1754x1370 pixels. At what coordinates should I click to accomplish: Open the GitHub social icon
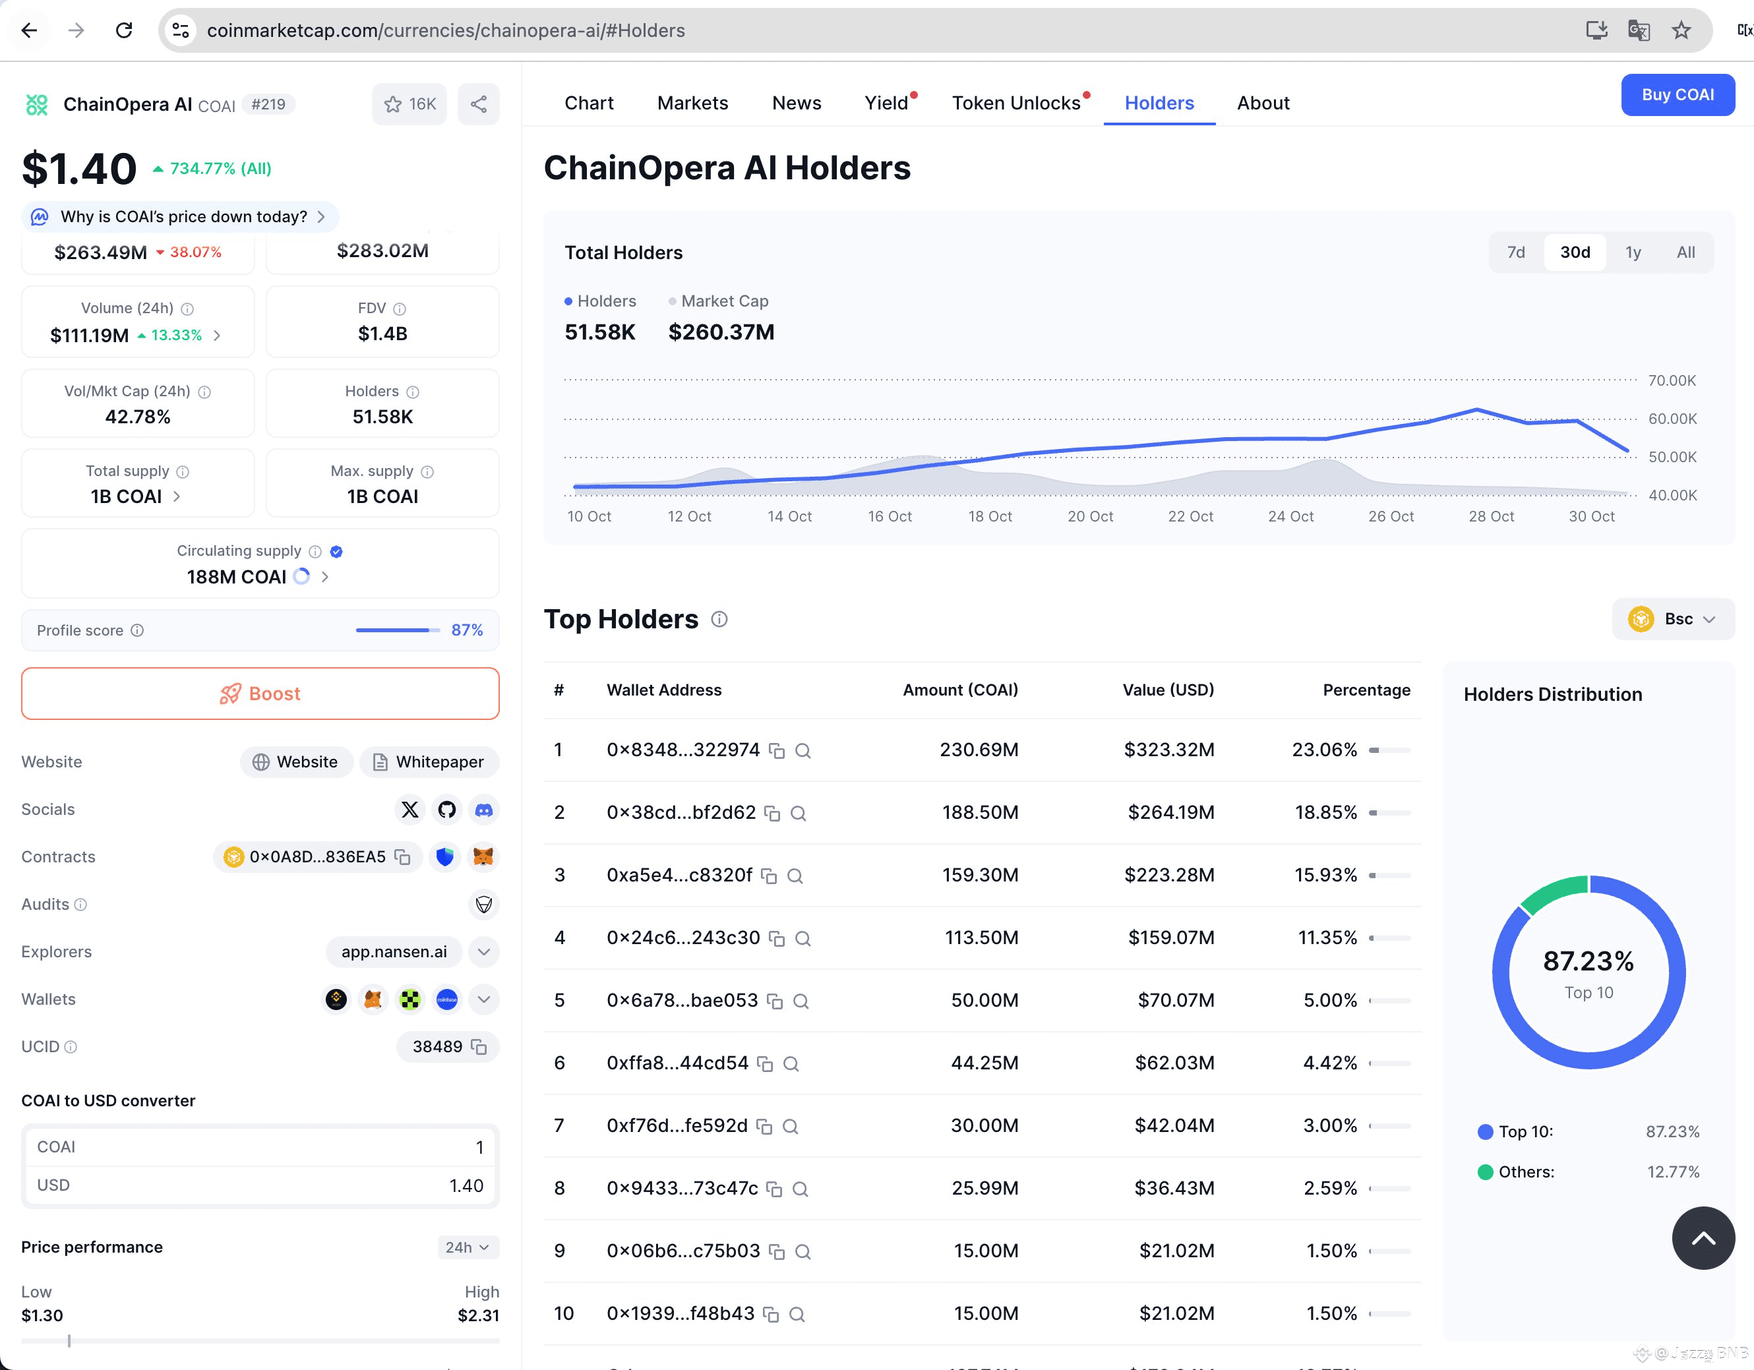click(446, 810)
